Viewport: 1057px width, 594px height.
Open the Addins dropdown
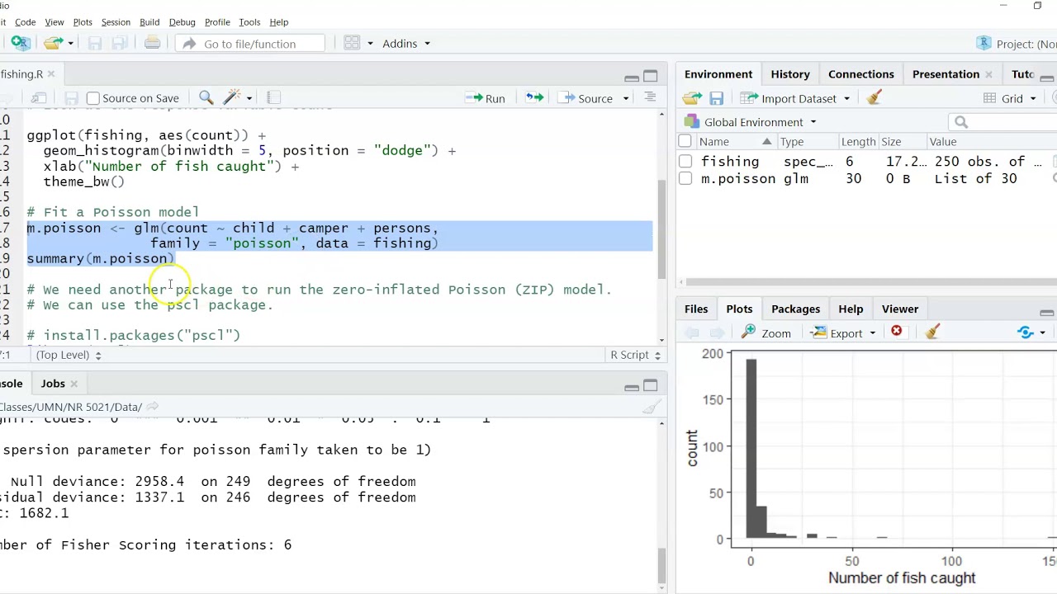click(405, 44)
